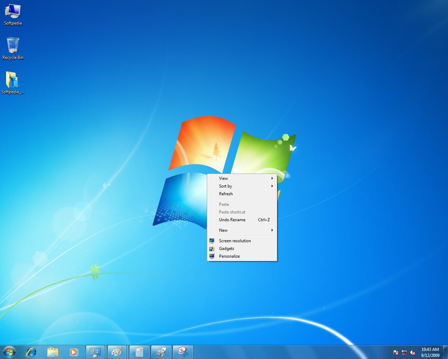
Task: Click the muted volume tray icon
Action: pos(413,352)
